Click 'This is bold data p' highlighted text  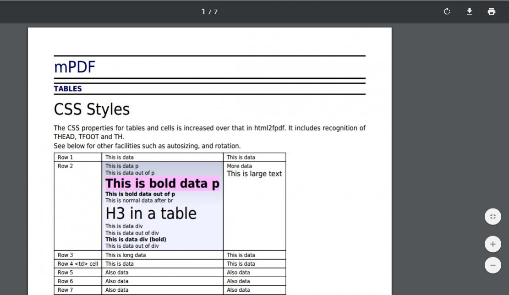click(x=162, y=184)
